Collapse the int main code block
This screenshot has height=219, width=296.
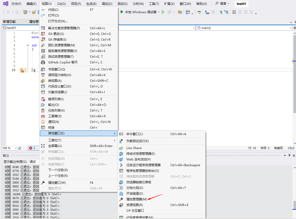28,45
